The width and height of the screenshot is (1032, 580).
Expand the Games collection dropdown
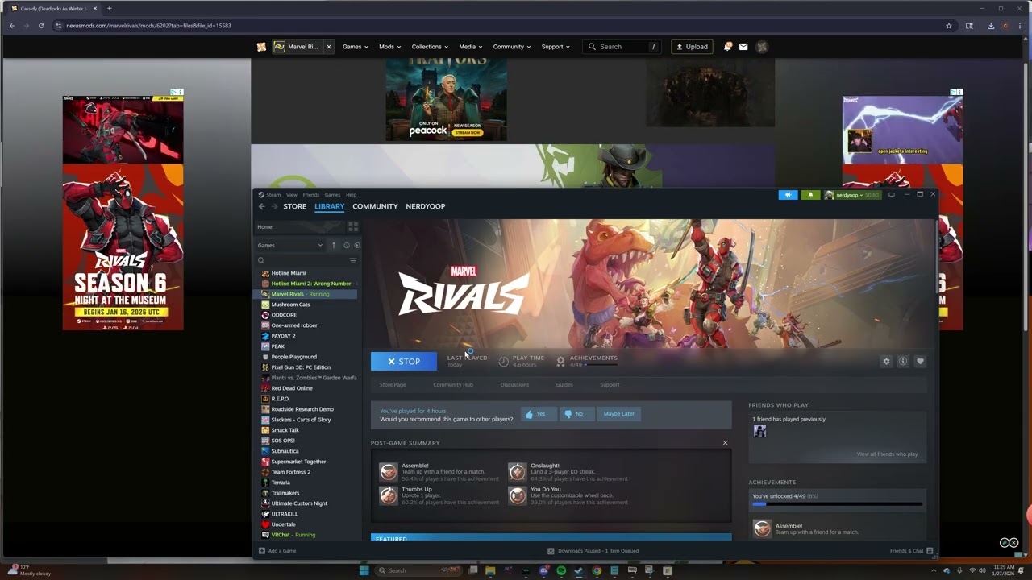290,246
